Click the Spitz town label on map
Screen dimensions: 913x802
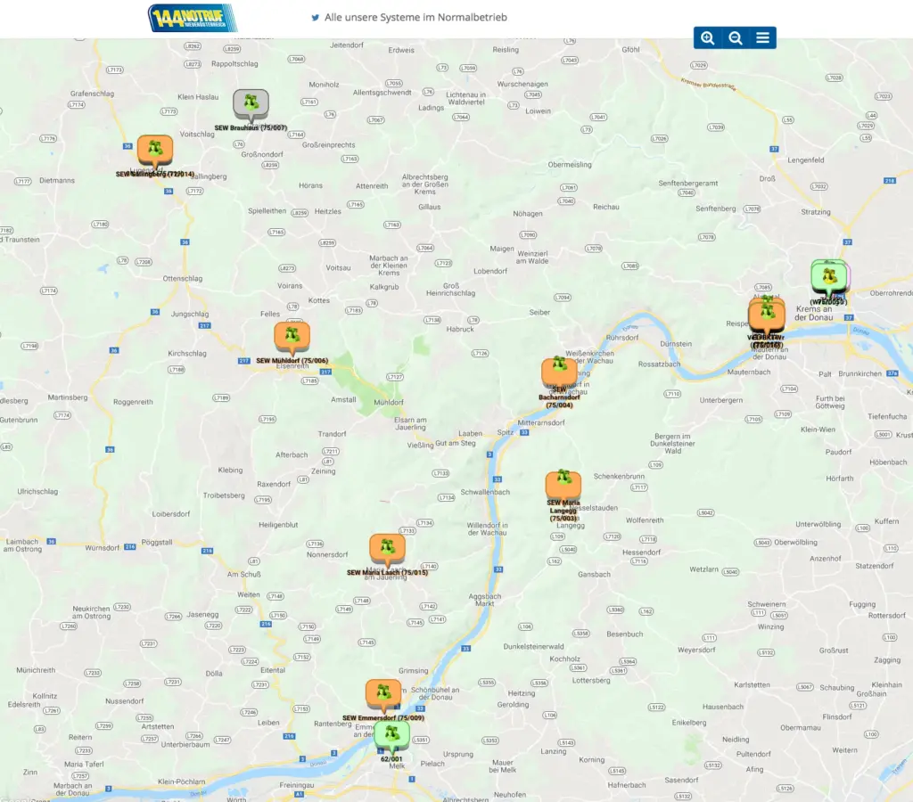pyautogui.click(x=505, y=431)
